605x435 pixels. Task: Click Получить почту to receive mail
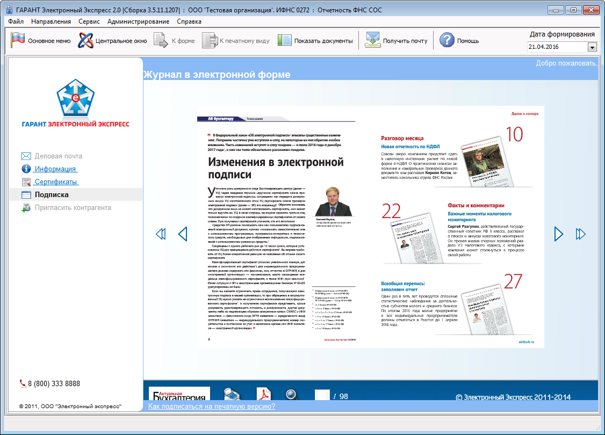coord(397,40)
